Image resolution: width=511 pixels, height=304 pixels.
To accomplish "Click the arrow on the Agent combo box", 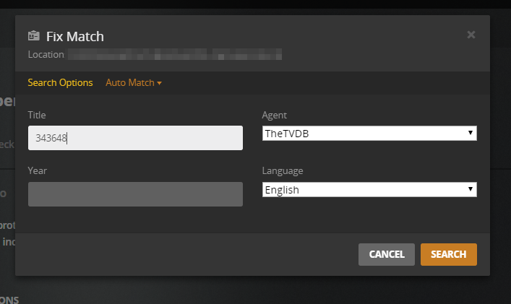I will 471,133.
